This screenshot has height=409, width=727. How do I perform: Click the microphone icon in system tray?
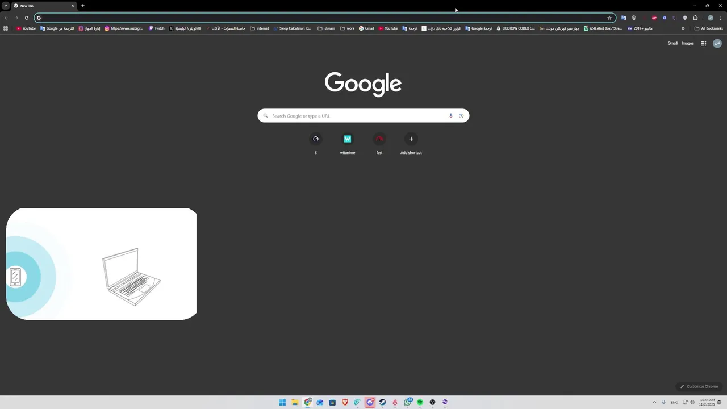pyautogui.click(x=663, y=402)
